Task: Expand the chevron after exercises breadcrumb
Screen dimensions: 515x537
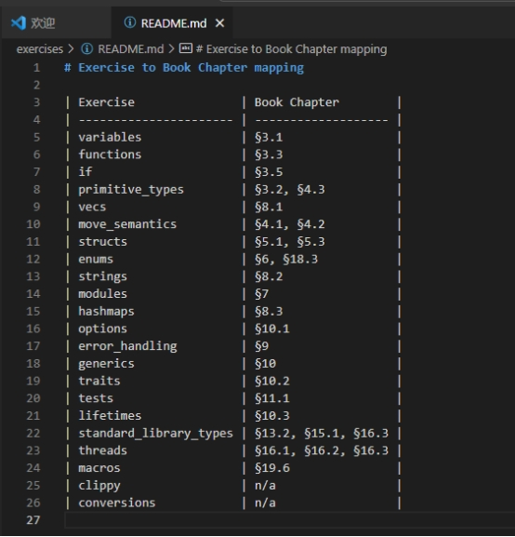Action: (71, 49)
